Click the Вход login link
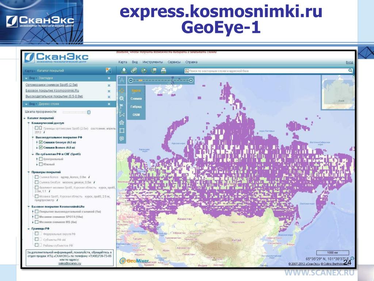Screen dimensions: 374x281 (x=349, y=62)
